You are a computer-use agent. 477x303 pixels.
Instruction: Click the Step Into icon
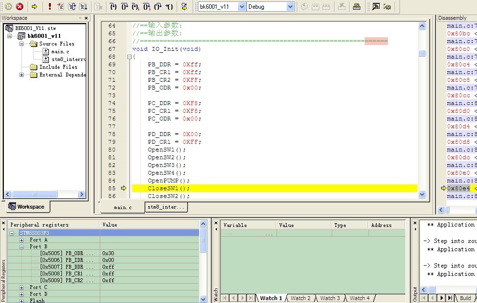click(x=113, y=6)
